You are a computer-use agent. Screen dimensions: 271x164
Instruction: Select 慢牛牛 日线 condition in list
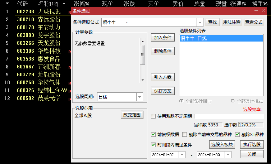pyautogui.click(x=221, y=38)
